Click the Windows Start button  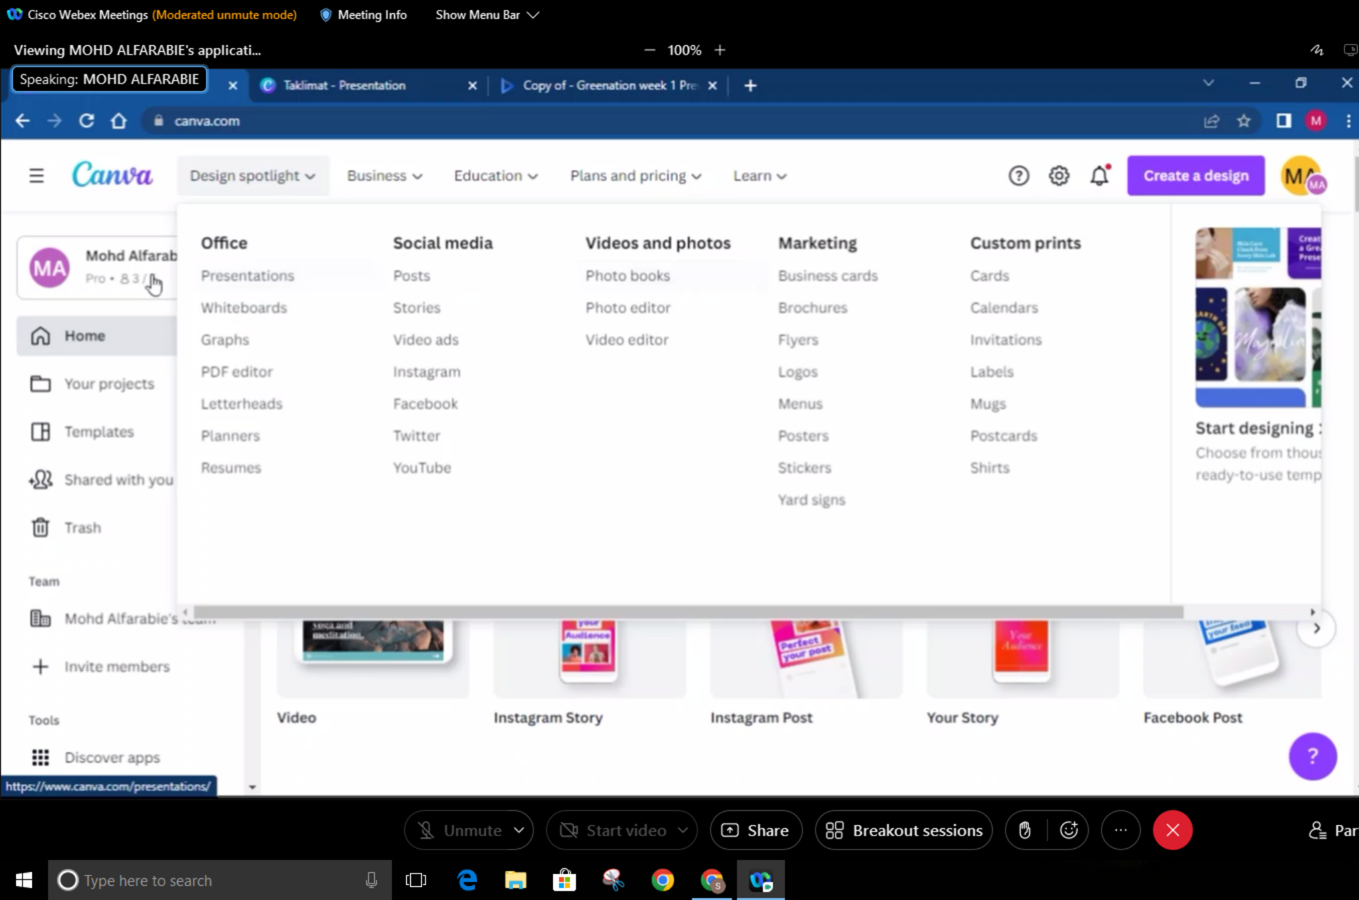point(24,880)
